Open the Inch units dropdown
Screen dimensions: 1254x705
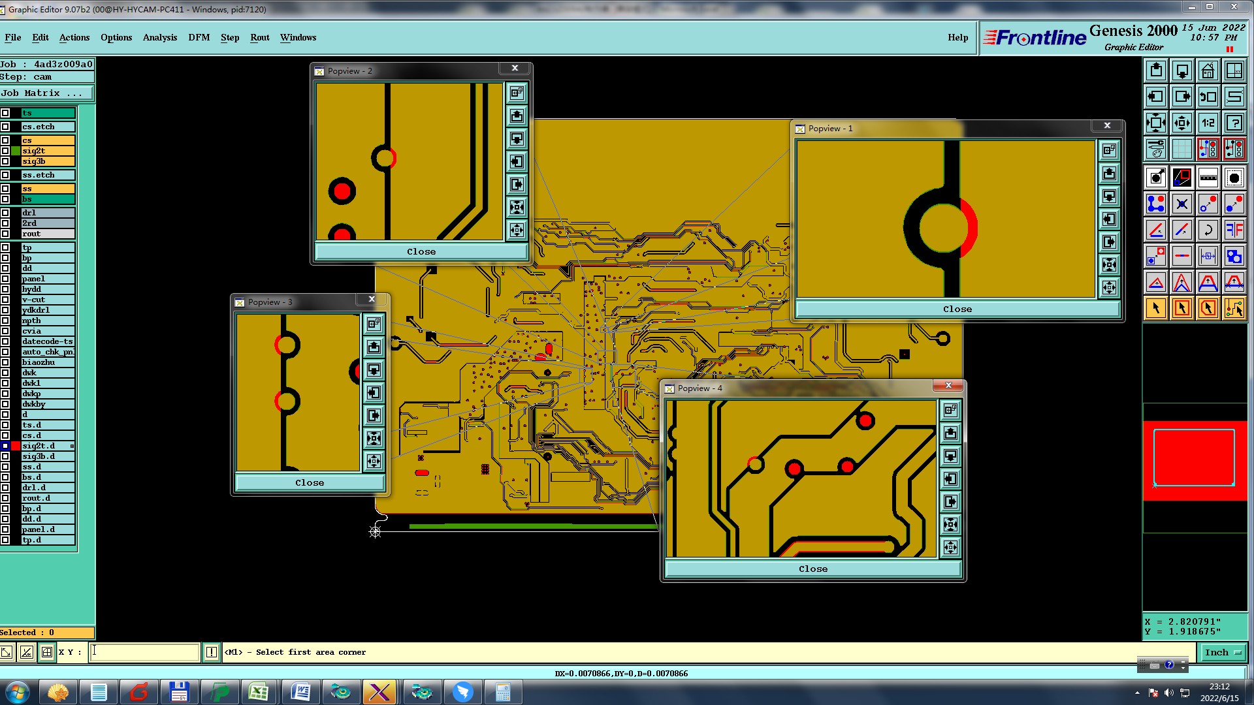pyautogui.click(x=1222, y=652)
